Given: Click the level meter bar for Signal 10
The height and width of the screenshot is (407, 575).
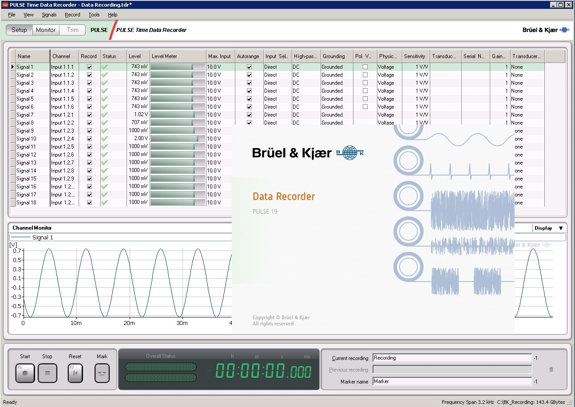Looking at the screenshot, I should tap(178, 139).
